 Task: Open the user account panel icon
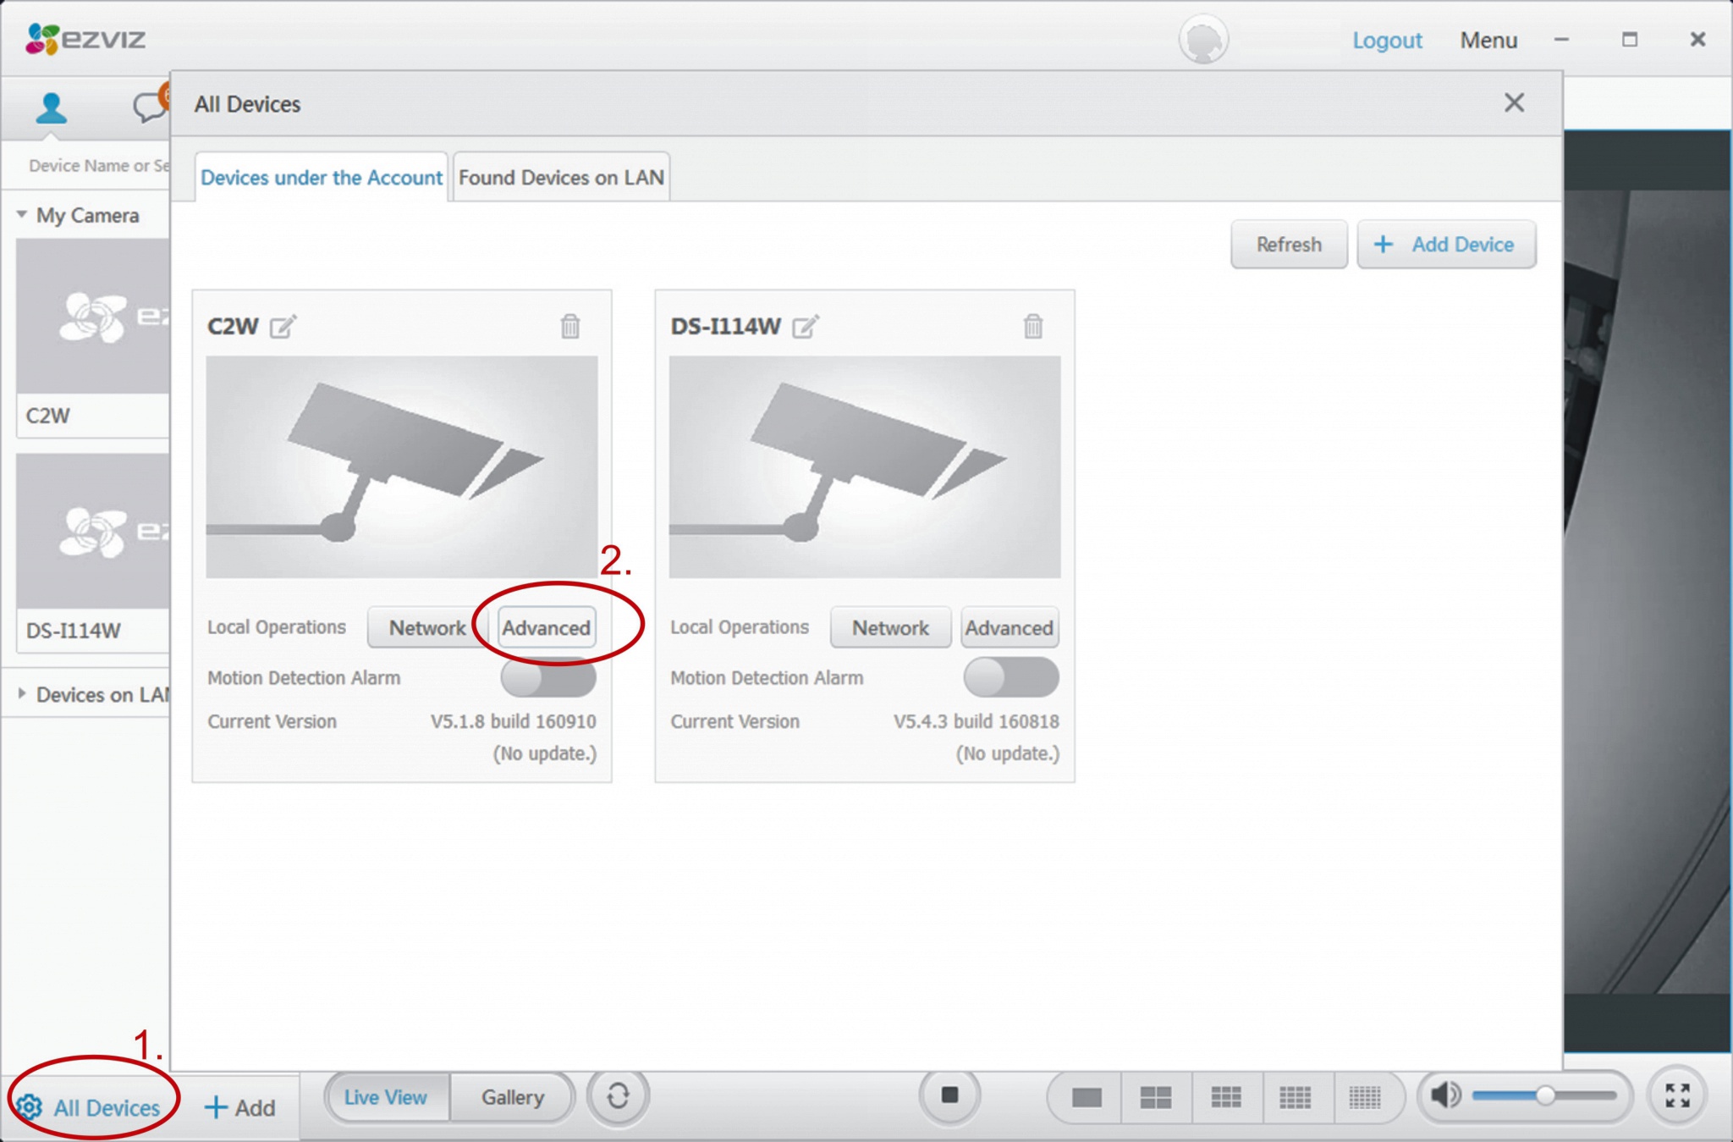click(x=52, y=108)
